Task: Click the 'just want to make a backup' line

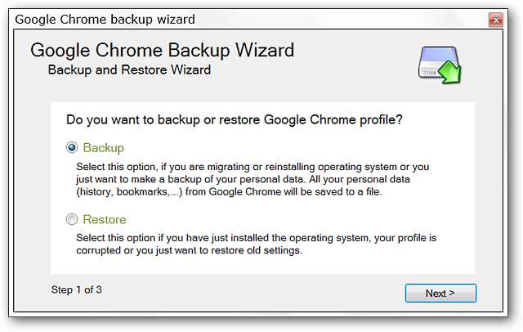Action: (x=248, y=179)
